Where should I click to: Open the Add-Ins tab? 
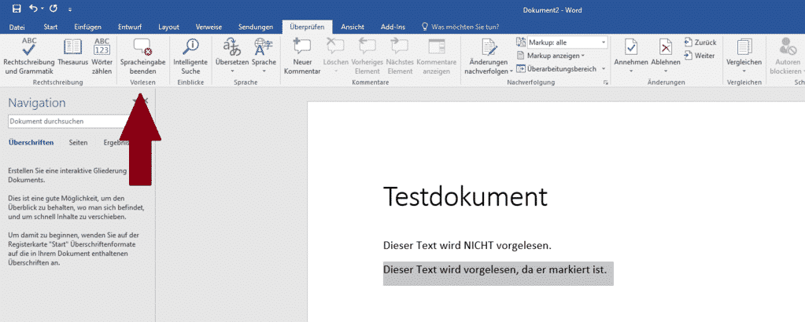coord(392,27)
